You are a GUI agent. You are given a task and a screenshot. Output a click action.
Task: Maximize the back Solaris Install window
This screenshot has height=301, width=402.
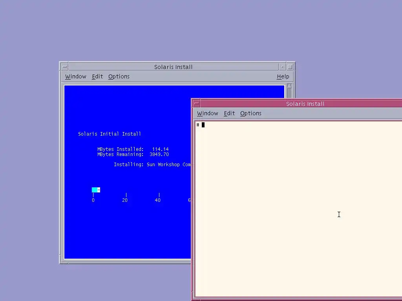click(290, 67)
